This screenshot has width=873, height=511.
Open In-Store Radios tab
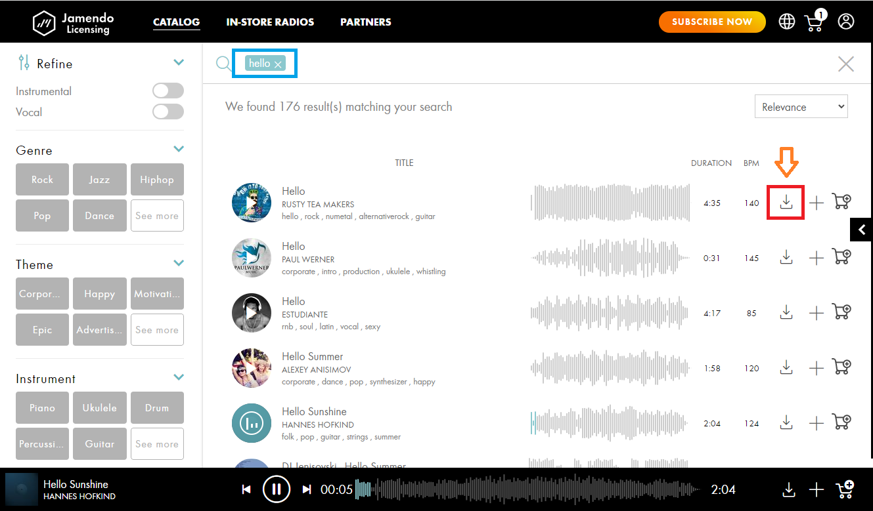pyautogui.click(x=270, y=22)
